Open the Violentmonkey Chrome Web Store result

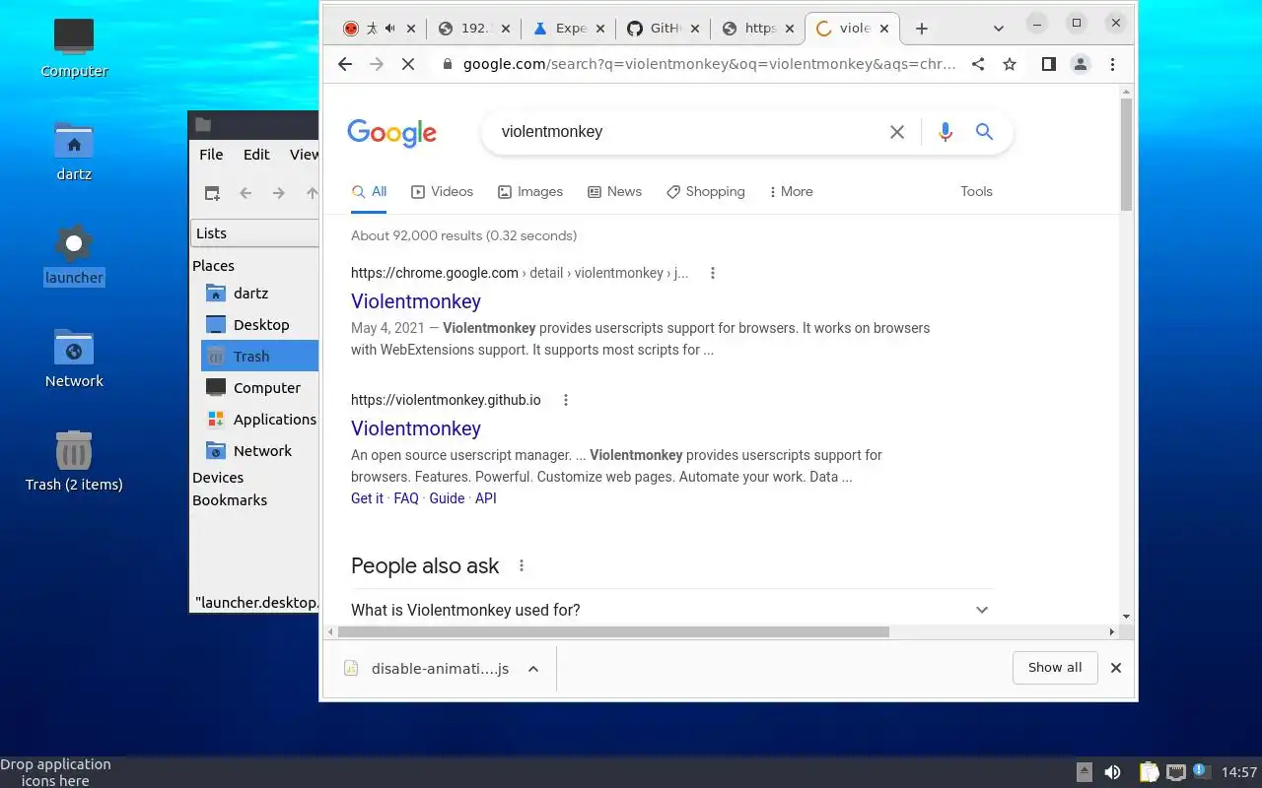pos(416,301)
